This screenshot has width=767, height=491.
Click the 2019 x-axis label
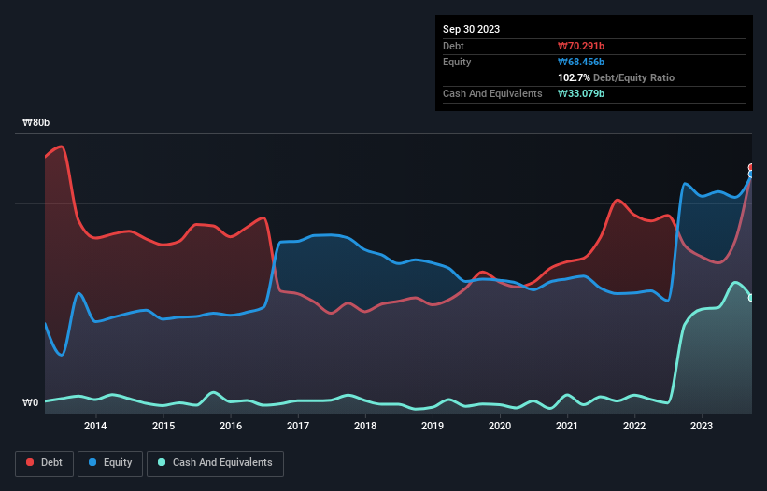point(433,426)
